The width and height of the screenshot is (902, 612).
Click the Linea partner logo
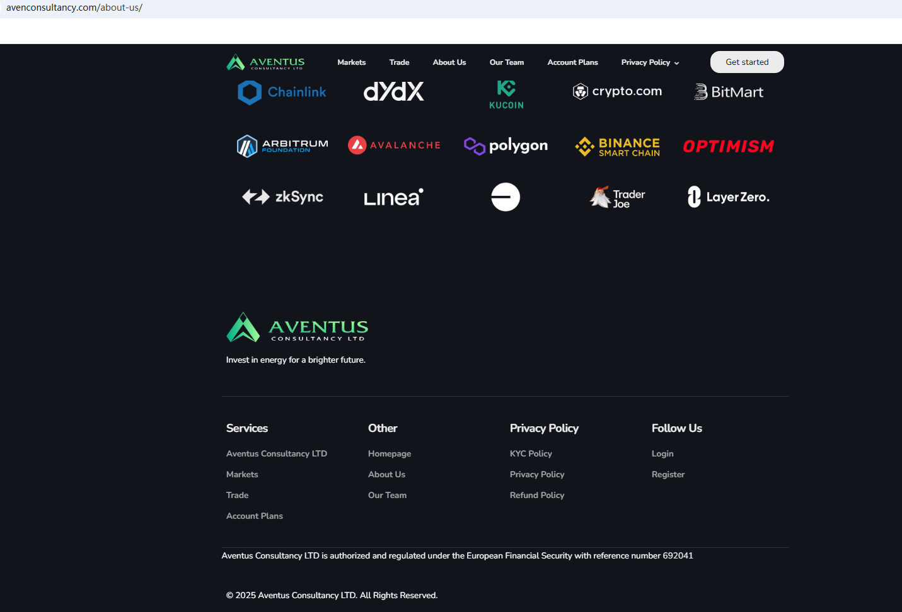(x=394, y=197)
